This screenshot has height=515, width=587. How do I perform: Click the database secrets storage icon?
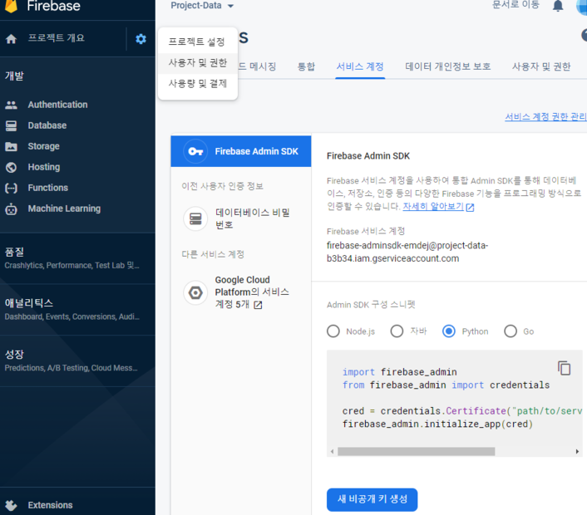pos(195,218)
